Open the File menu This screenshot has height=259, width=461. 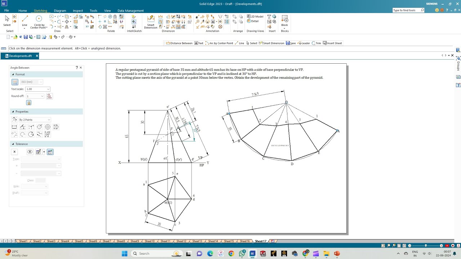click(x=6, y=10)
